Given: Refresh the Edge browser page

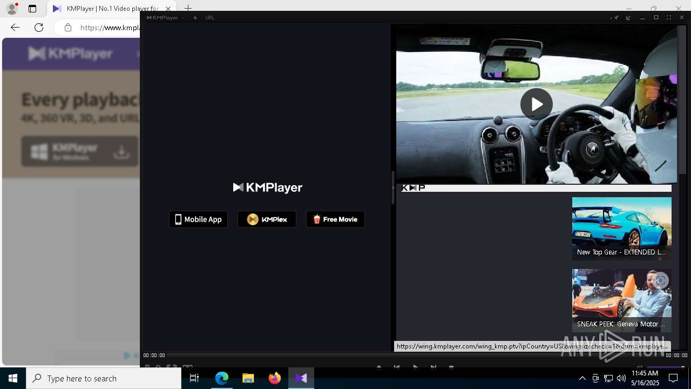Looking at the screenshot, I should click(39, 28).
